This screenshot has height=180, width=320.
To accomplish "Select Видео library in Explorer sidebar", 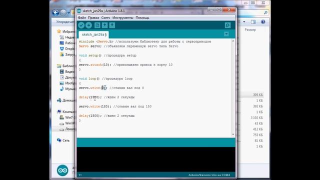I will pos(67,71).
